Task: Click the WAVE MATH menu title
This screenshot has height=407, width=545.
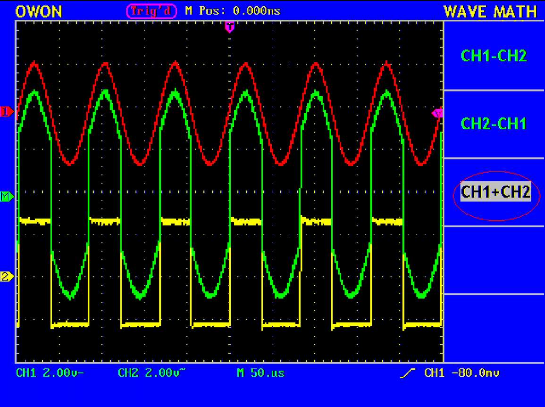Action: pos(490,12)
